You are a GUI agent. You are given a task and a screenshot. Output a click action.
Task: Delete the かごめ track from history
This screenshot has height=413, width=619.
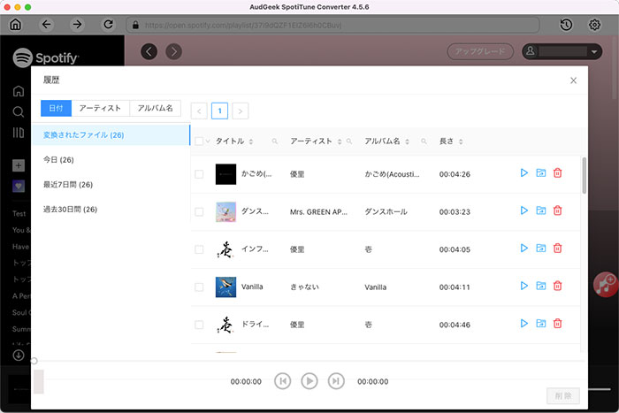point(557,173)
